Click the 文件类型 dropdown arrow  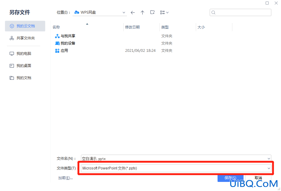[269, 168]
